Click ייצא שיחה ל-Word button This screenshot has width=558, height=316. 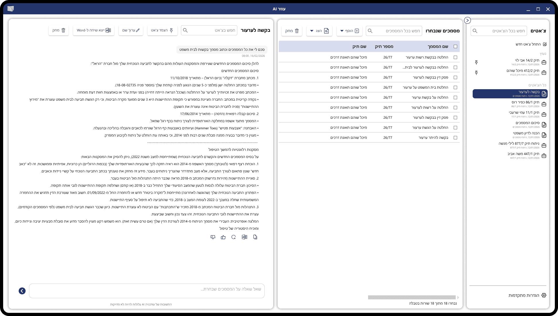[94, 30]
